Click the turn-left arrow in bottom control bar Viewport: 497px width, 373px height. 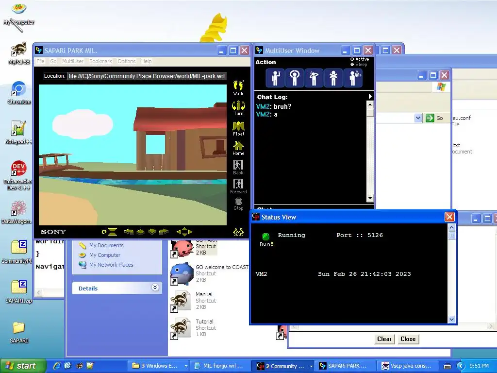(129, 232)
